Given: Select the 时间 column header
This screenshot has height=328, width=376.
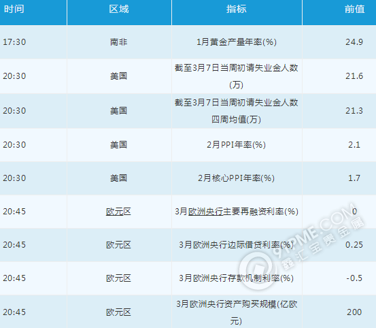Looking at the screenshot, I should pos(14,9).
